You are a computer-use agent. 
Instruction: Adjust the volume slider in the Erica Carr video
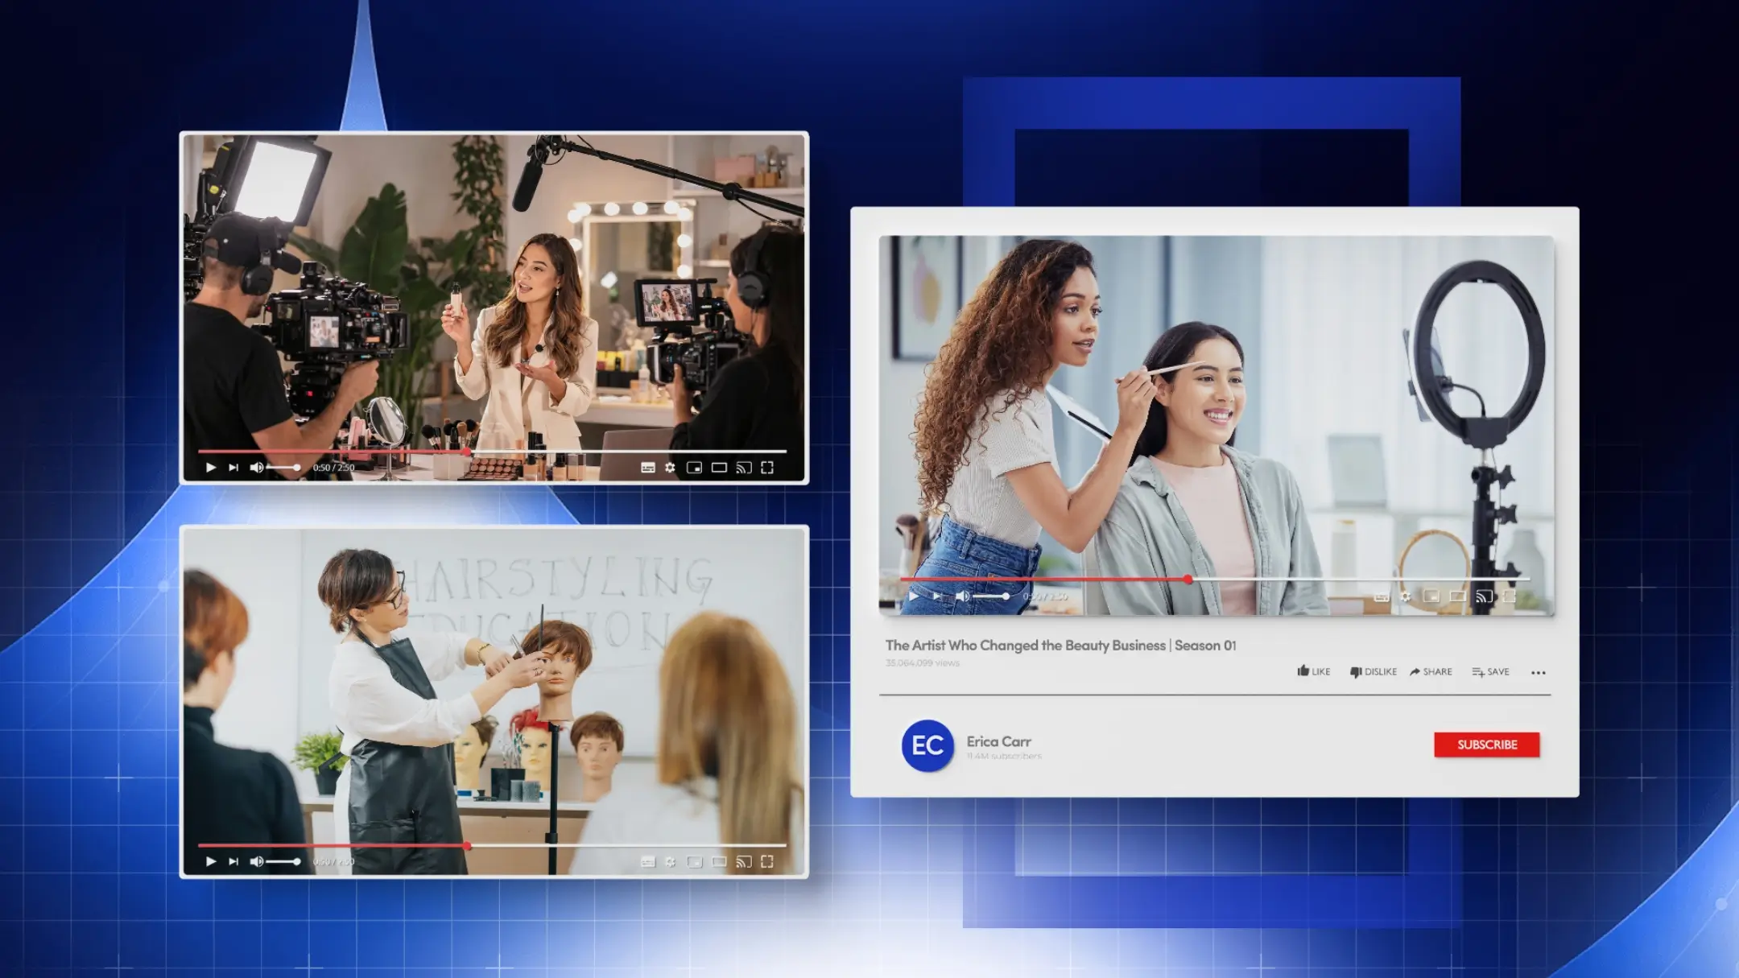991,596
